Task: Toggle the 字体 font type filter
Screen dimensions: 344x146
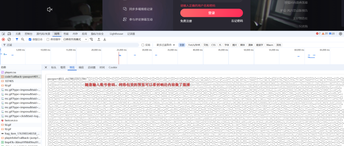Action: (x=227, y=45)
